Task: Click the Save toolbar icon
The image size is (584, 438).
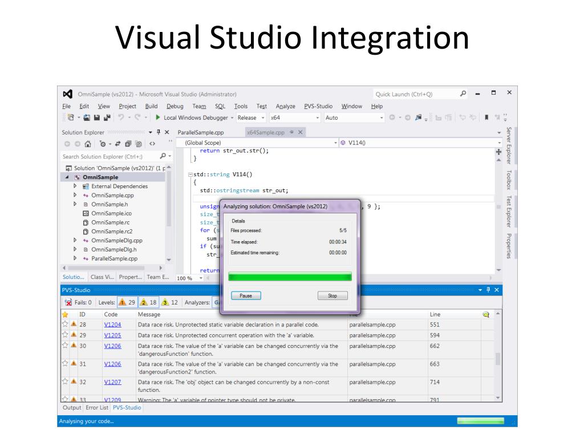Action: tap(97, 117)
